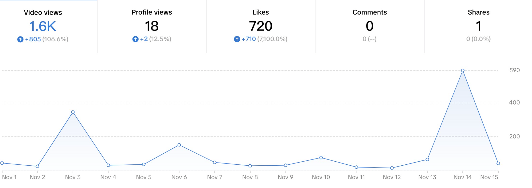Viewport: 532px width, 188px height.
Task: Click the Nov 10 data point
Action: [321, 158]
